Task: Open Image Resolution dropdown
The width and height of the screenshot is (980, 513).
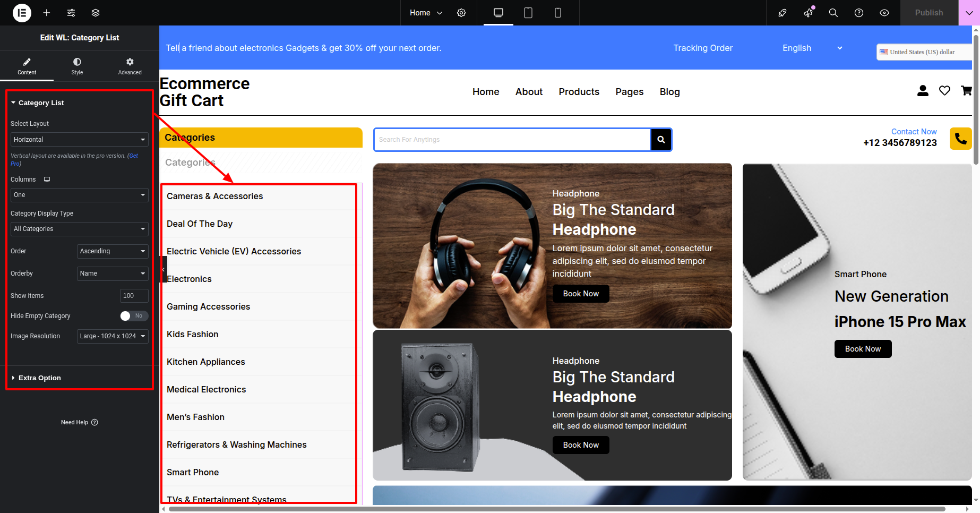Action: tap(113, 336)
